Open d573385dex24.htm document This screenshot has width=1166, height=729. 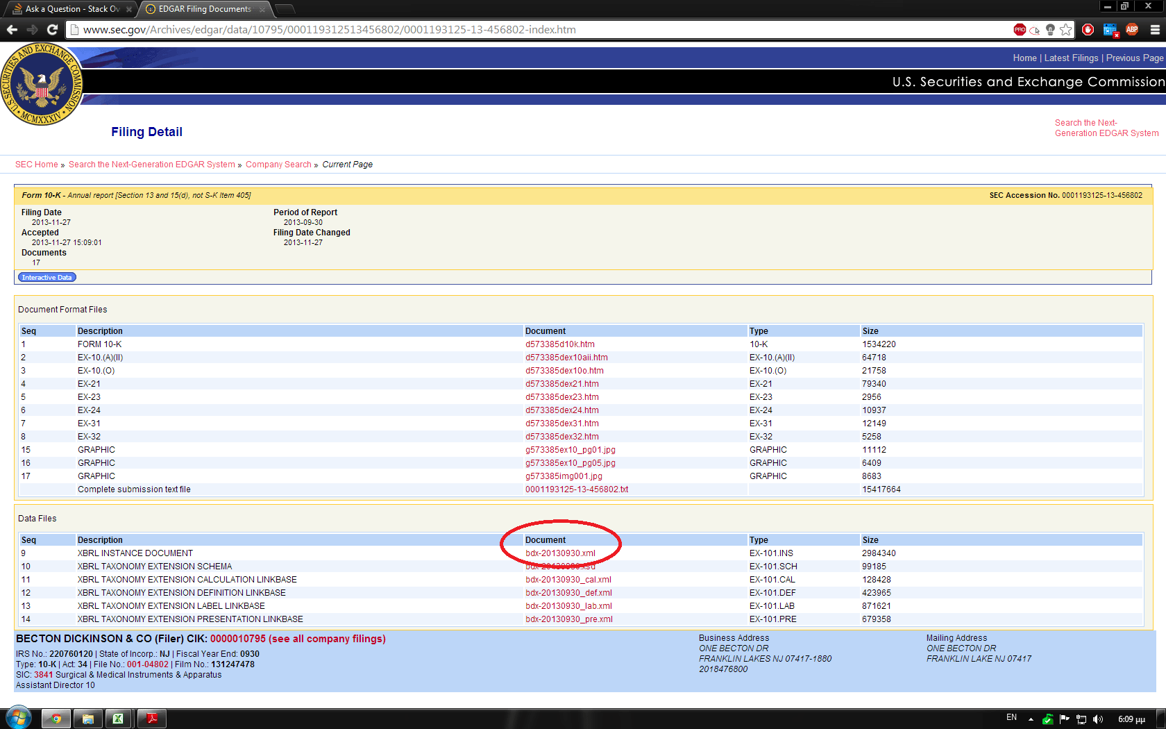coord(562,410)
